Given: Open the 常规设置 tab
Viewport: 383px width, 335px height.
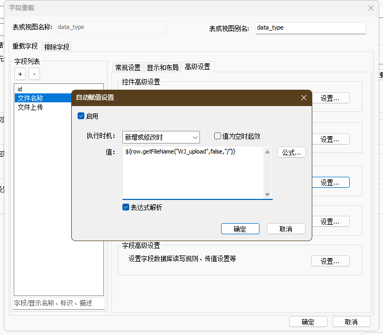Looking at the screenshot, I should tap(128, 67).
